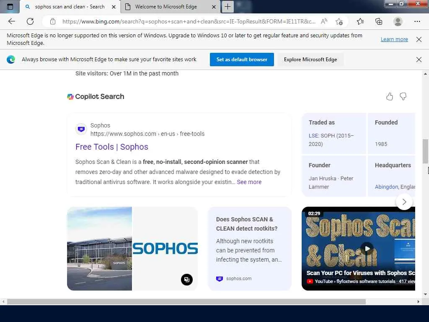Screen dimensions: 429x322
Task: Click Explore Microsoft Edge button
Action: [310, 60]
